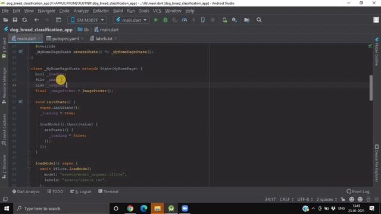Click the 34:17 line column indicator
Image resolution: width=381 pixels, height=214 pixels.
pyautogui.click(x=270, y=200)
